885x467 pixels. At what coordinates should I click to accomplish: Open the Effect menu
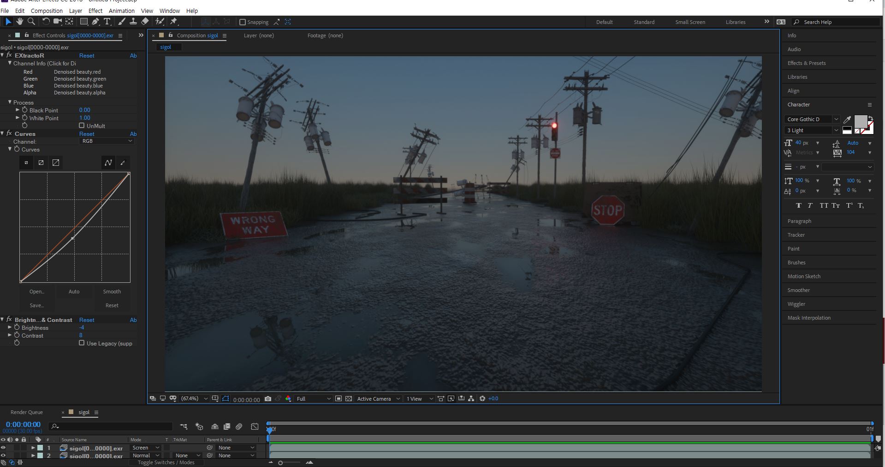coord(95,11)
